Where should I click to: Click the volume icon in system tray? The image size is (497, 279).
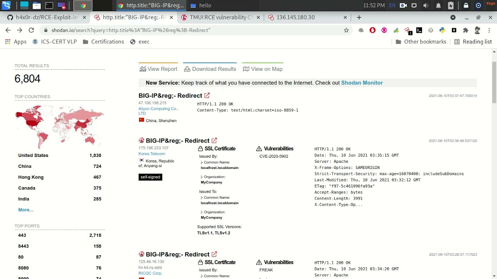(x=426, y=5)
